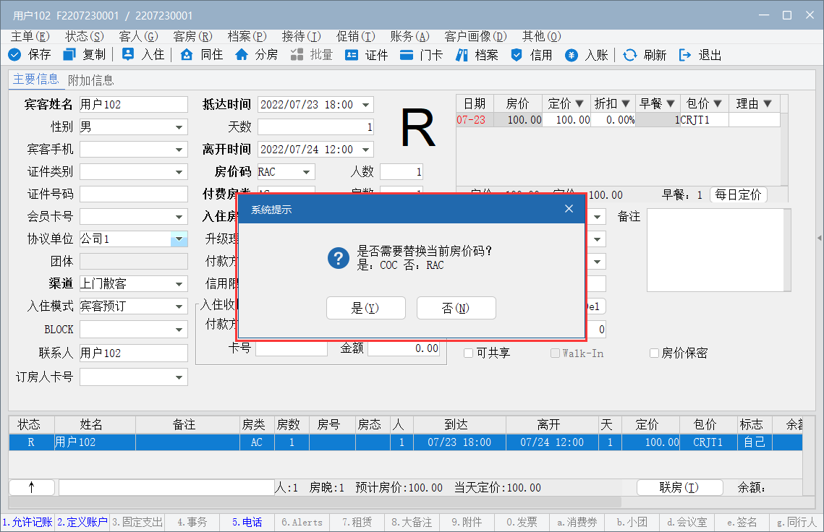Open the 账务 menu

click(x=410, y=36)
